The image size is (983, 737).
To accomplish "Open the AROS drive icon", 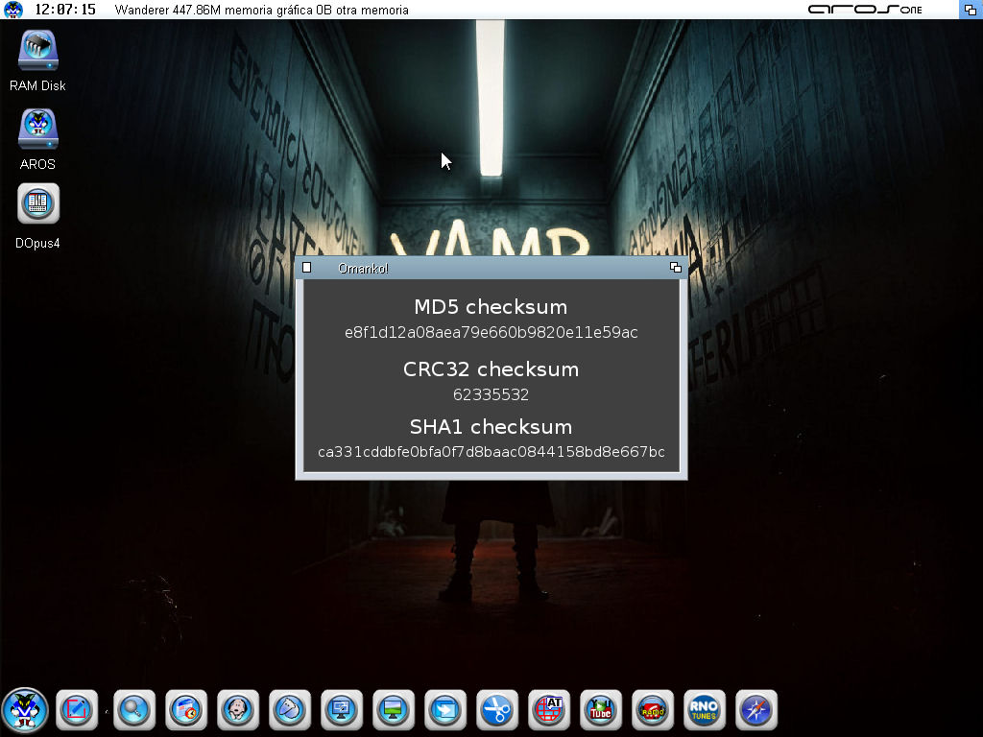I will point(38,131).
